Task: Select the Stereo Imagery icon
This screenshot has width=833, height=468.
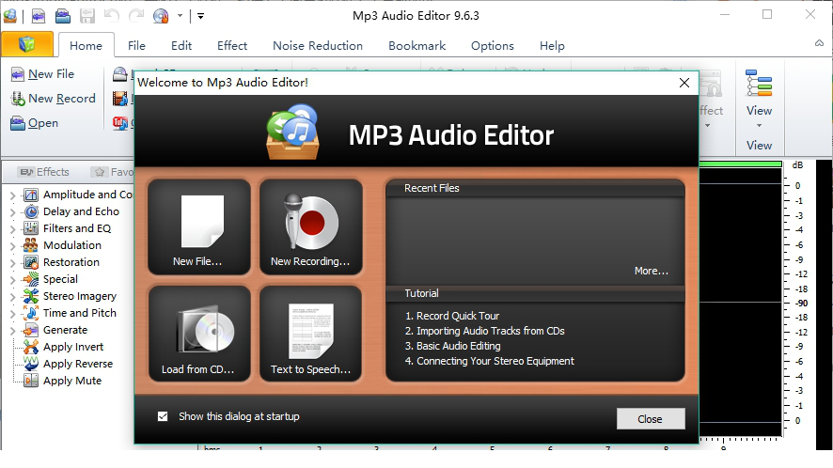Action: (31, 296)
